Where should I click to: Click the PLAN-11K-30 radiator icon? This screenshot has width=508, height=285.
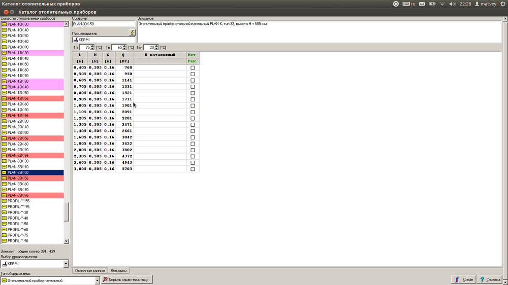click(4, 53)
